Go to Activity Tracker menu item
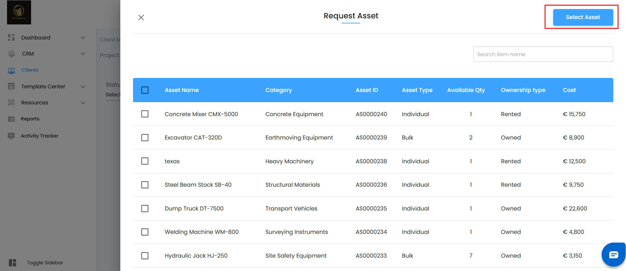 pyautogui.click(x=39, y=136)
